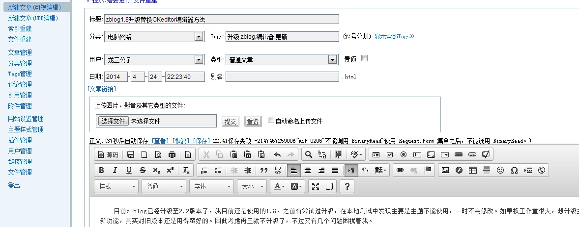Toggle left-align text button
The width and height of the screenshot is (579, 227).
pos(293,170)
